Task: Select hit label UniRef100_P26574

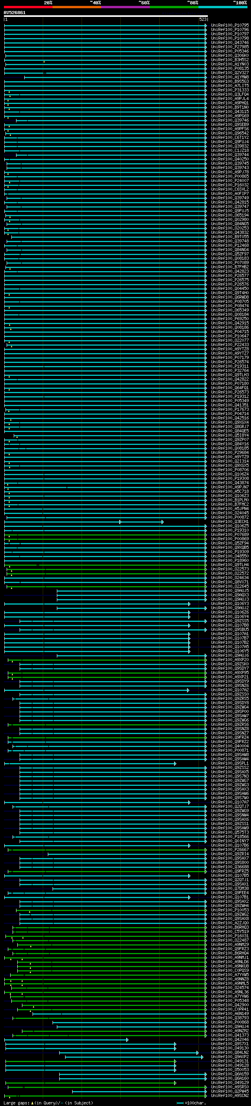Action: pyautogui.click(x=230, y=362)
